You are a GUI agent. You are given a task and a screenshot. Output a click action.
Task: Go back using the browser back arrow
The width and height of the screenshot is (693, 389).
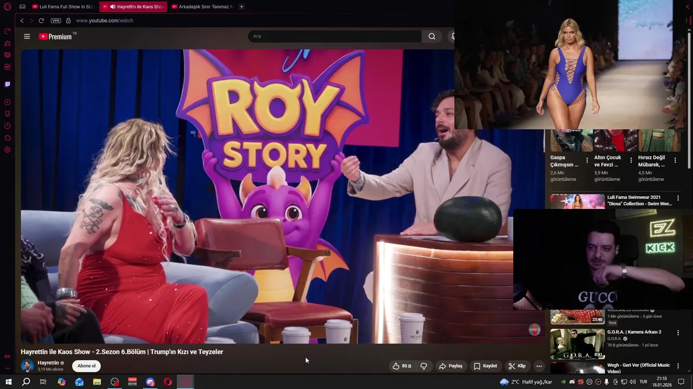[x=22, y=21]
